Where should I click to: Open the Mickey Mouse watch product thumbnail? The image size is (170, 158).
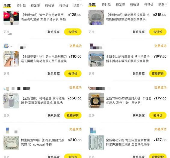point(11,18)
